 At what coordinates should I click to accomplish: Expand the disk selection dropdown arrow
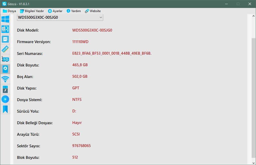(x=101, y=17)
